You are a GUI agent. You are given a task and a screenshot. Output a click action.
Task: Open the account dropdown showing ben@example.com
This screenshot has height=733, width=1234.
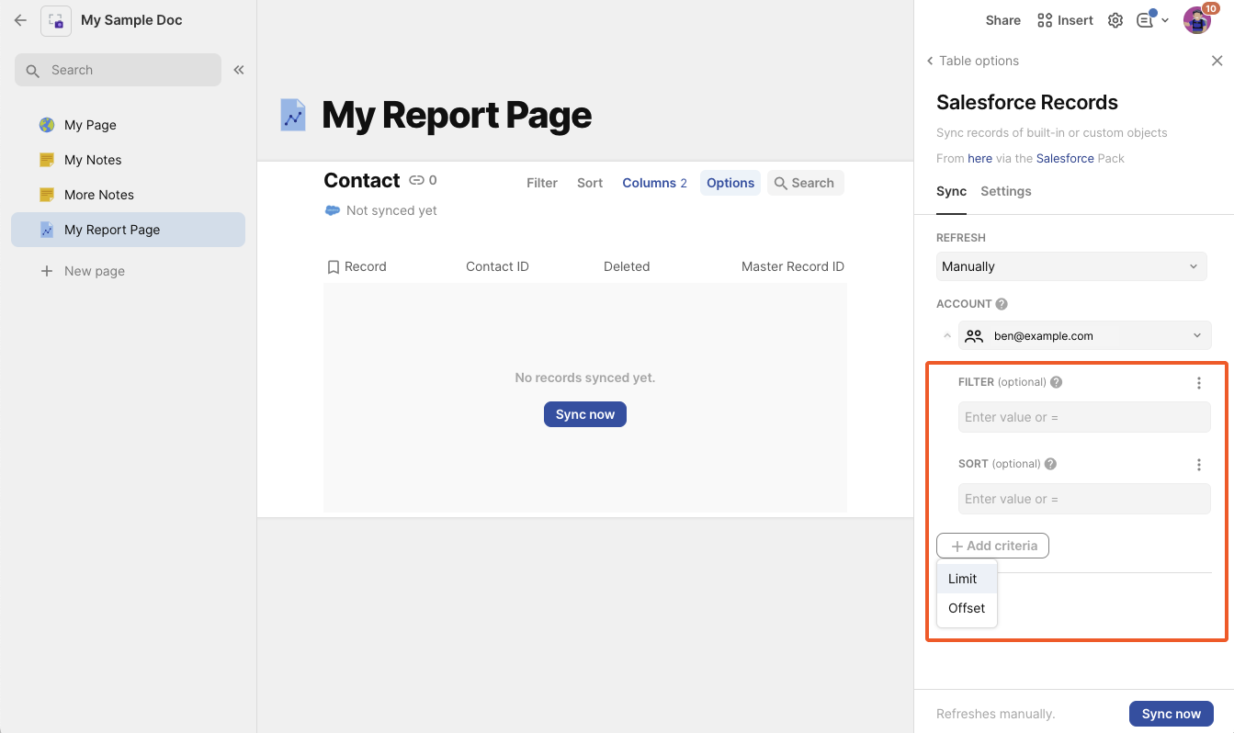pos(1085,335)
